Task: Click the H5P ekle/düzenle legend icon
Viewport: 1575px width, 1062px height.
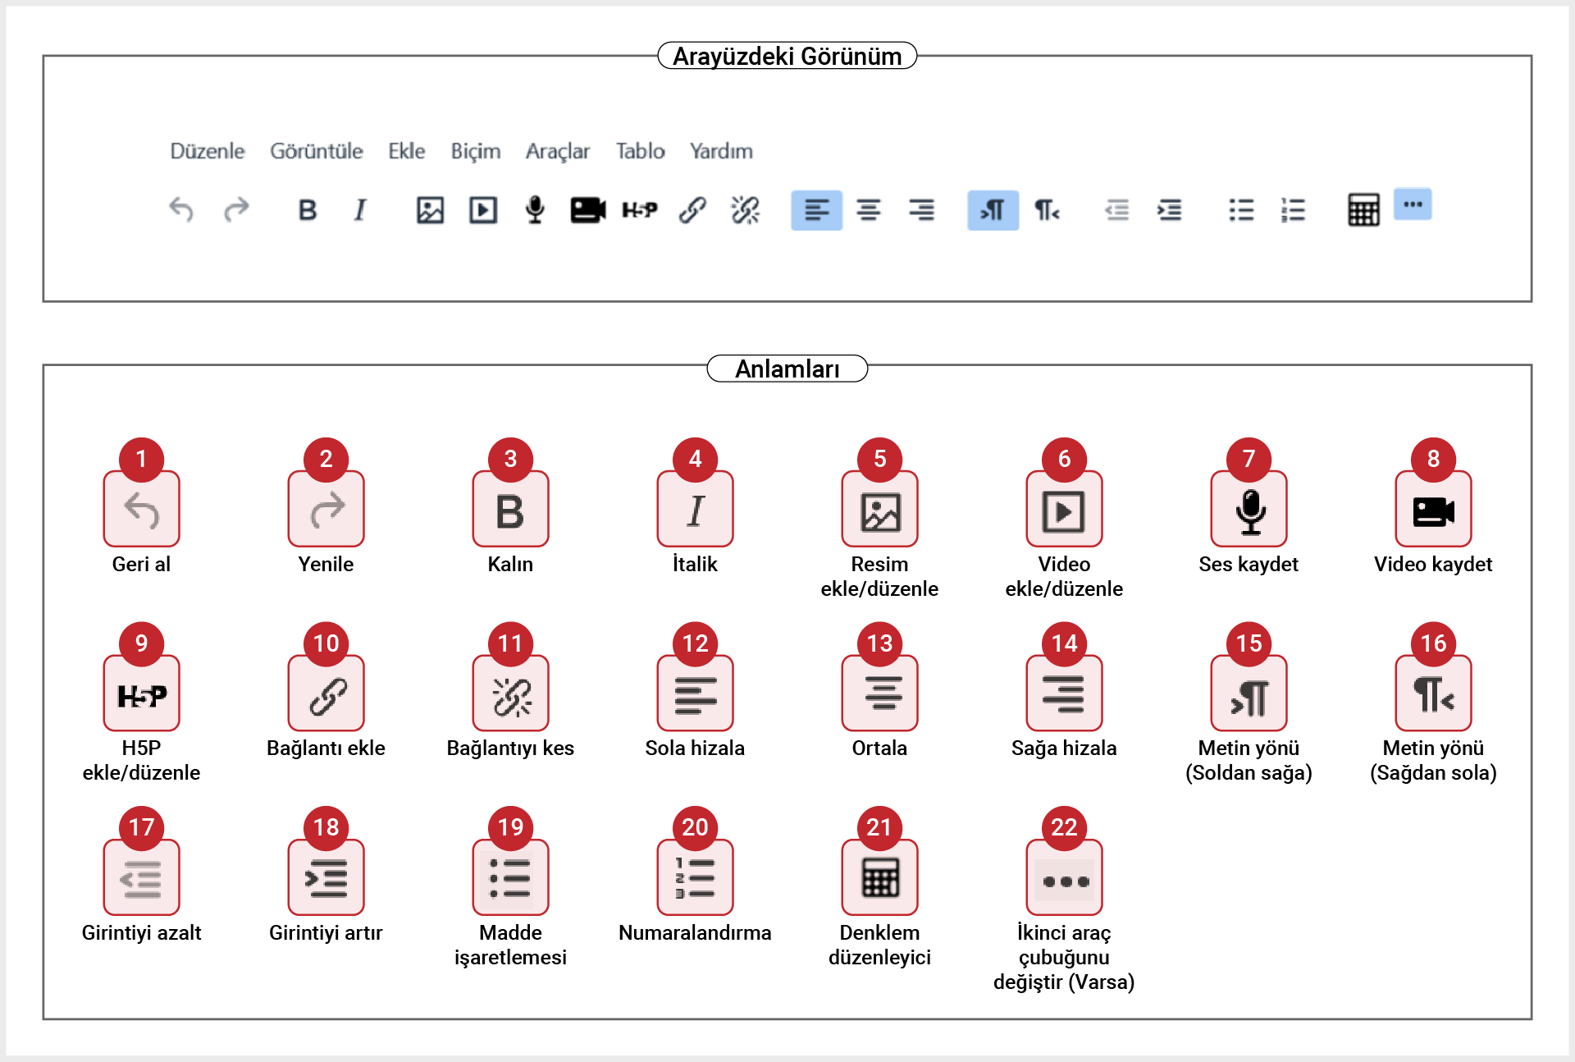Action: (141, 694)
